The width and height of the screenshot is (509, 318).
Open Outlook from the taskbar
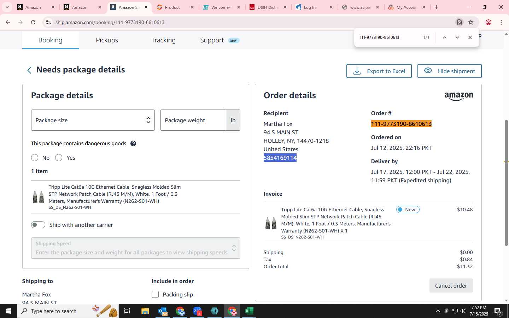163,311
